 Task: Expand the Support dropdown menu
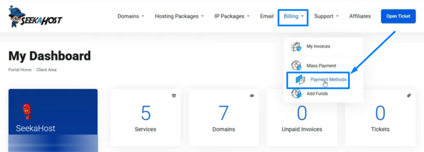(326, 16)
